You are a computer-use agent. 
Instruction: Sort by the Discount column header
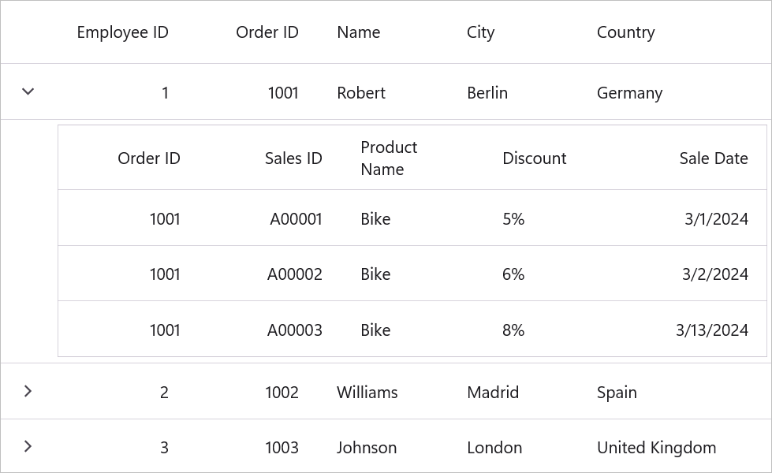click(534, 158)
